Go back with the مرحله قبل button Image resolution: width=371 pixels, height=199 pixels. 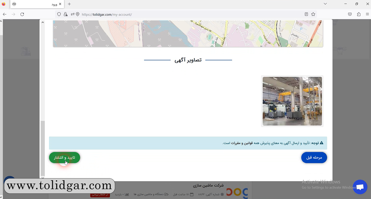click(x=314, y=158)
